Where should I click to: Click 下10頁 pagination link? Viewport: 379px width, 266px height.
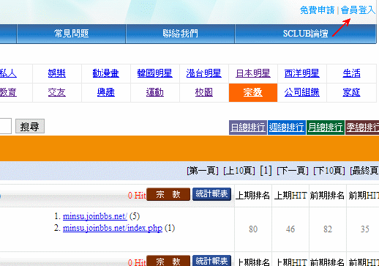(x=329, y=171)
